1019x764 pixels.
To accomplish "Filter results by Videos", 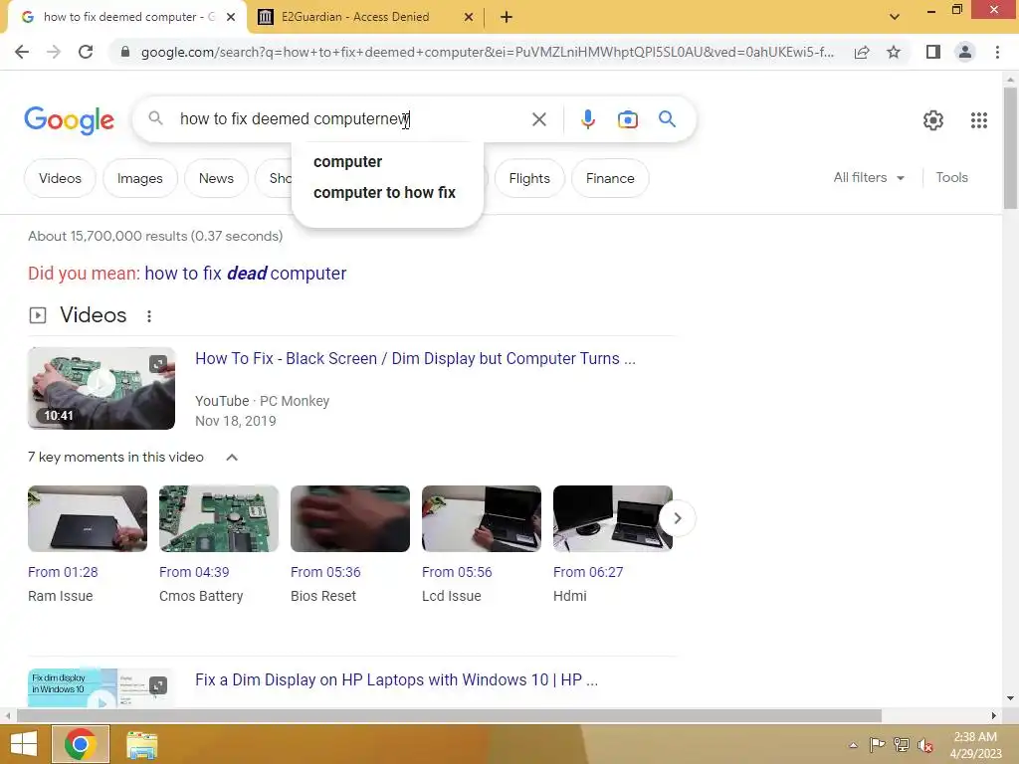I will [60, 178].
